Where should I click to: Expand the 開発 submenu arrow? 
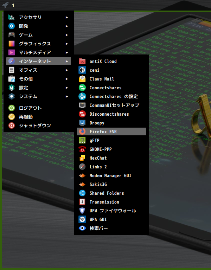67,26
